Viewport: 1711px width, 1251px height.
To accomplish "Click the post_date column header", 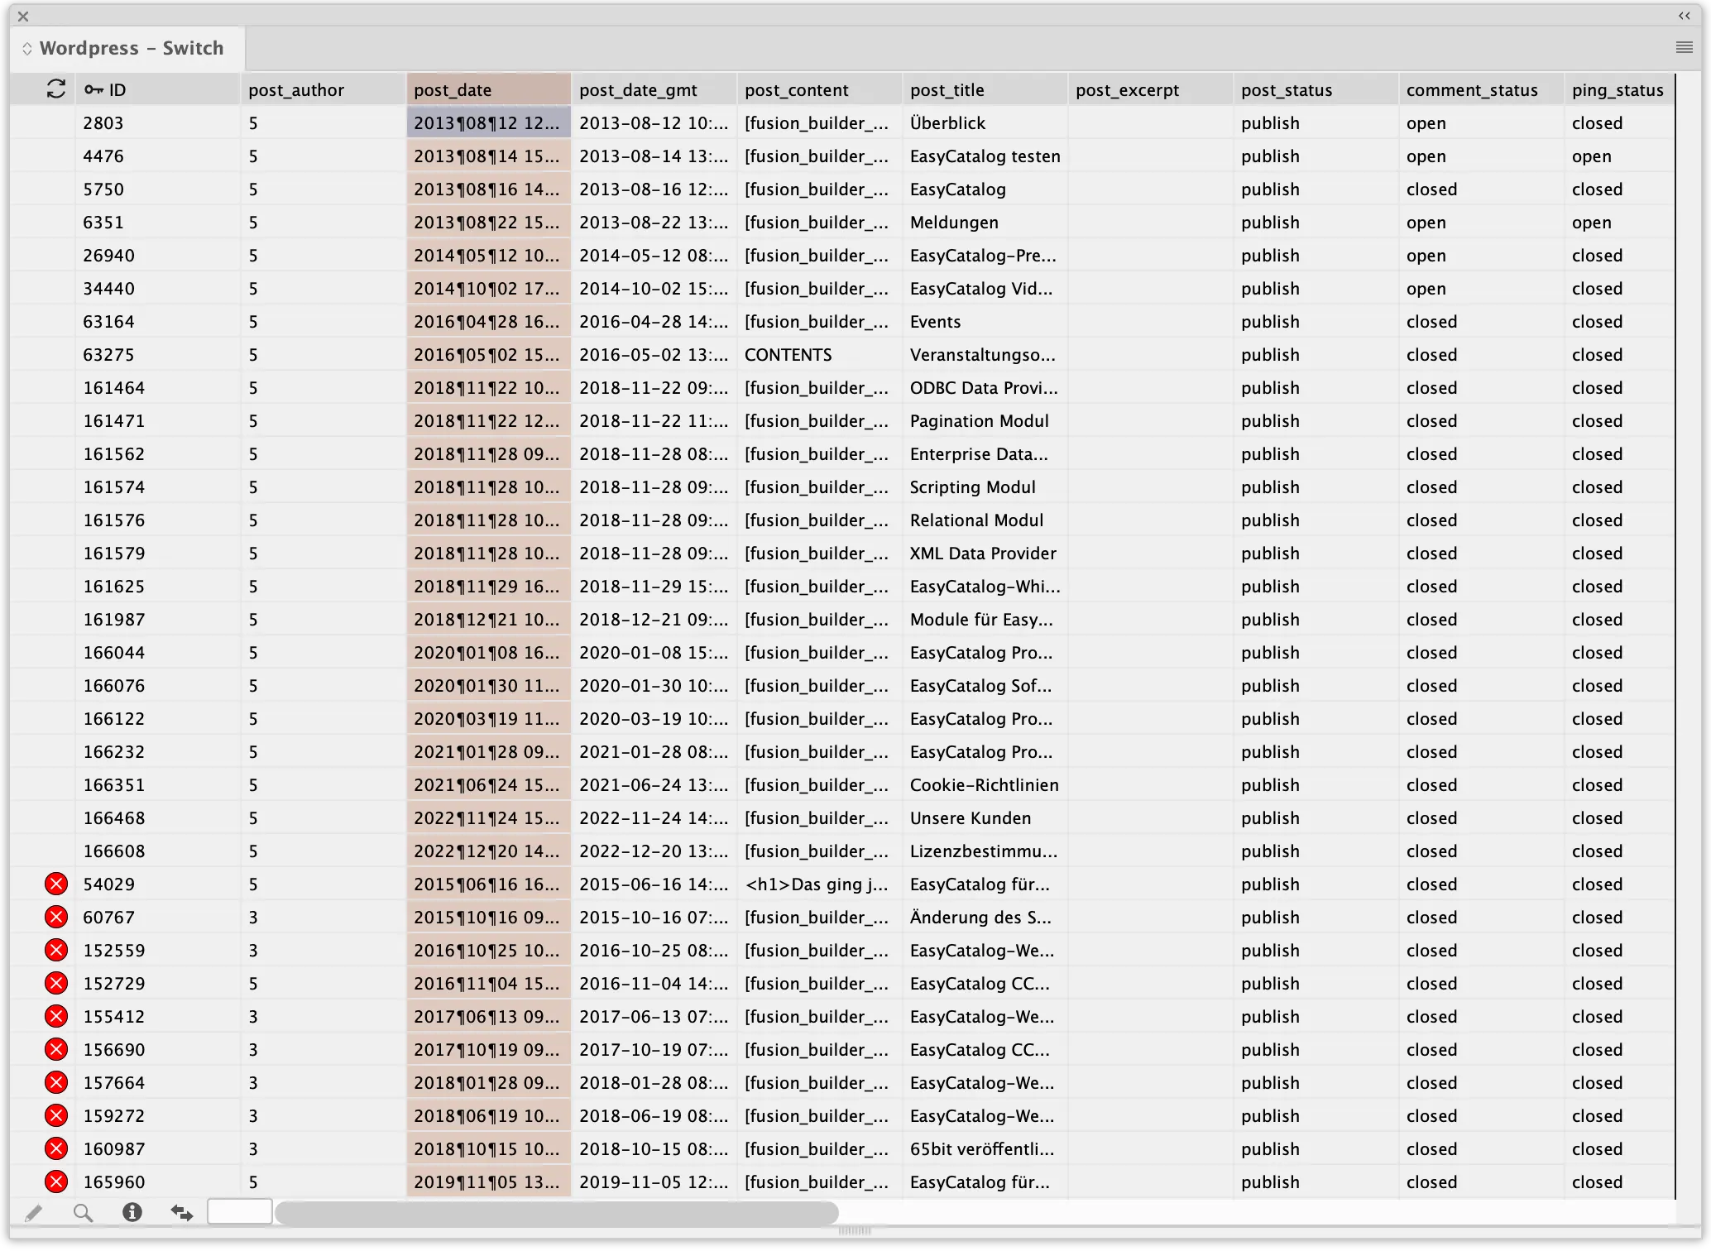I will [488, 89].
